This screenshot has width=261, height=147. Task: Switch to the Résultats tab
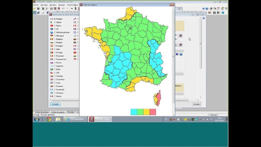(x=71, y=112)
